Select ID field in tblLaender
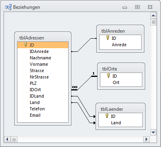 pyautogui.click(x=121, y=116)
